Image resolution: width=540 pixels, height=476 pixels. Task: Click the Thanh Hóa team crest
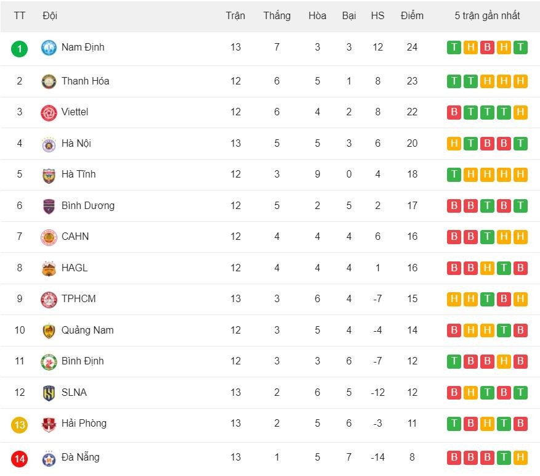(x=49, y=81)
